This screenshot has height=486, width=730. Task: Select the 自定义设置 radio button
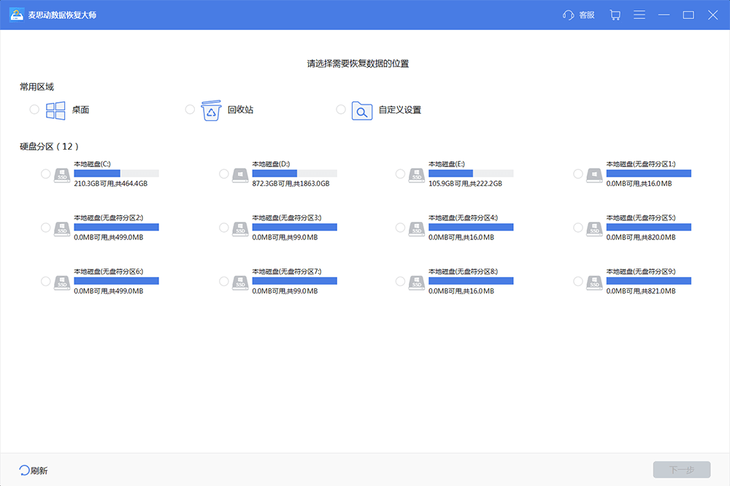click(x=341, y=109)
